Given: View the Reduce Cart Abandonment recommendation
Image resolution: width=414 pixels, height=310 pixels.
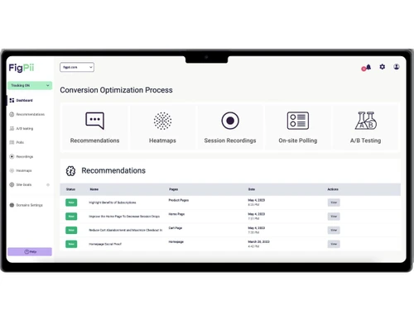Looking at the screenshot, I should coord(334,230).
